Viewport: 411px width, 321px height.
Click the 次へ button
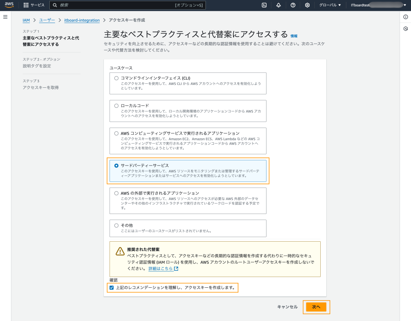pyautogui.click(x=316, y=307)
